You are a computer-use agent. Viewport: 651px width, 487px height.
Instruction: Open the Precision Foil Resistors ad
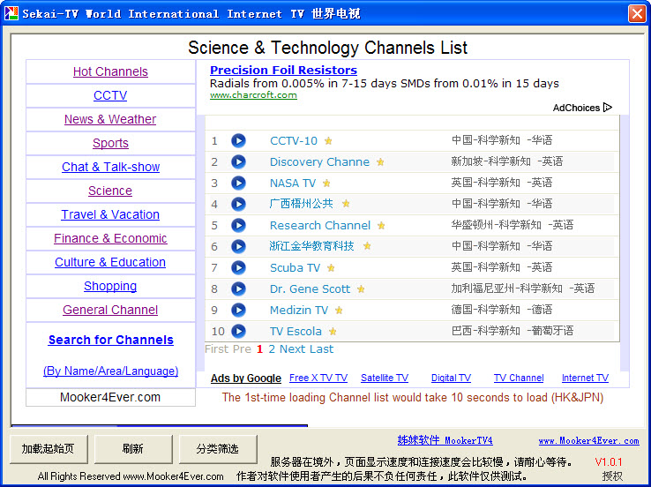283,70
